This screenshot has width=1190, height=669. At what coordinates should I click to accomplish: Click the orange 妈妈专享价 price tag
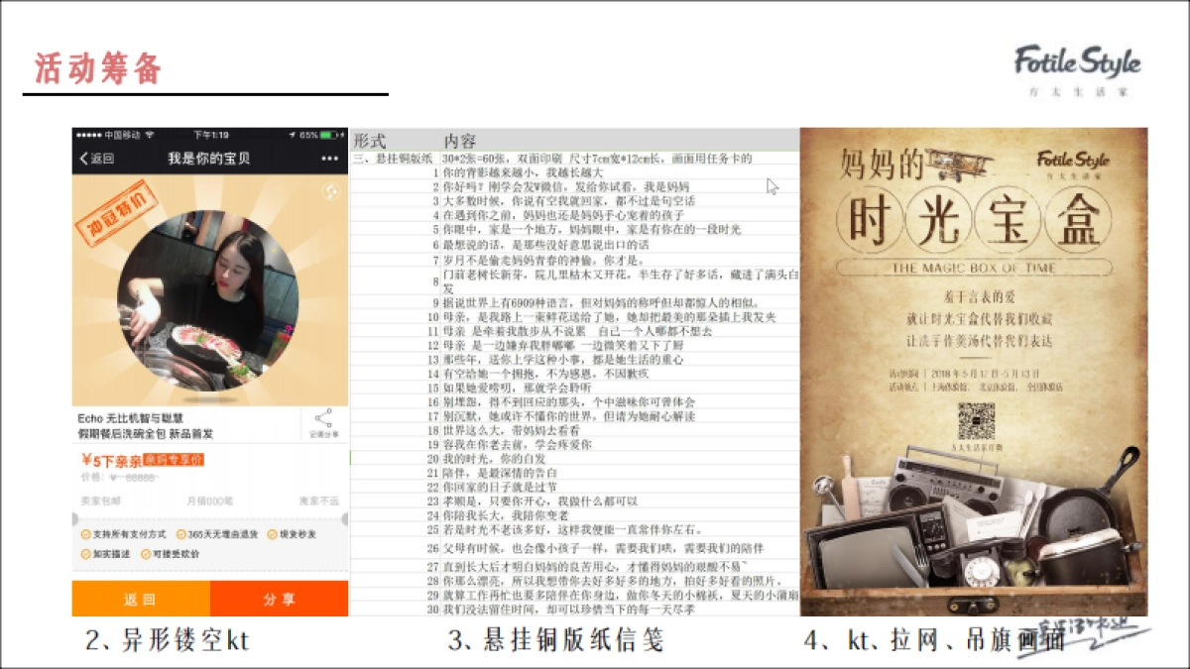coord(175,460)
